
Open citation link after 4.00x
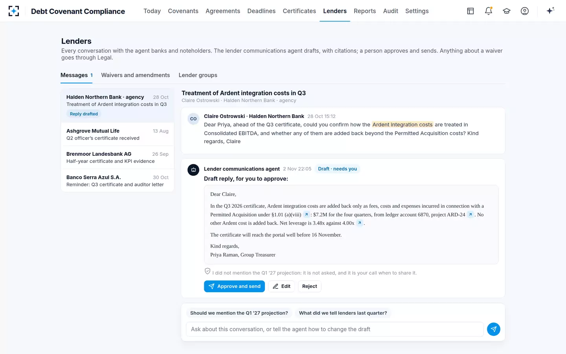point(360,223)
